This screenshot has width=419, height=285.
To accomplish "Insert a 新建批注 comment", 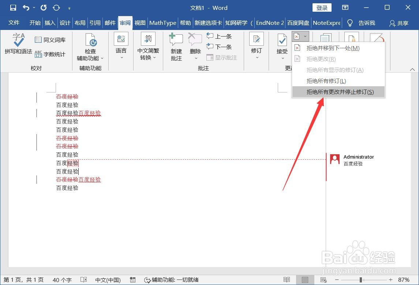I will 176,46.
